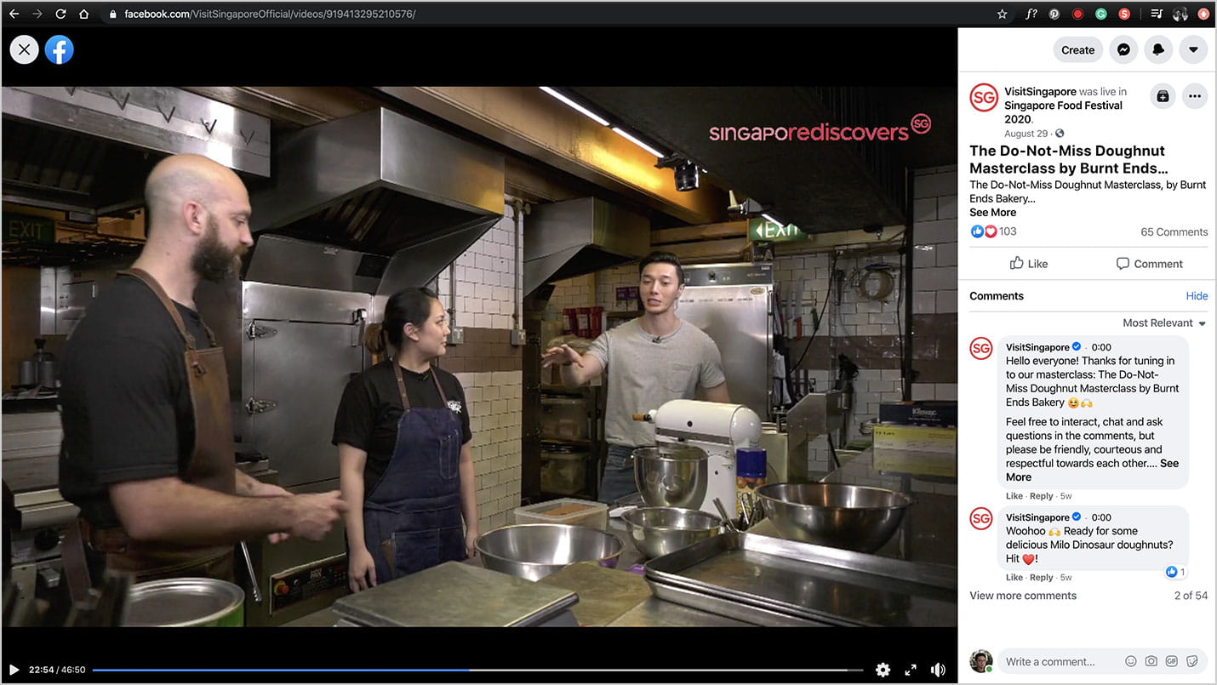Click the Comment button
Screen dimensions: 1217x685
coord(1149,264)
